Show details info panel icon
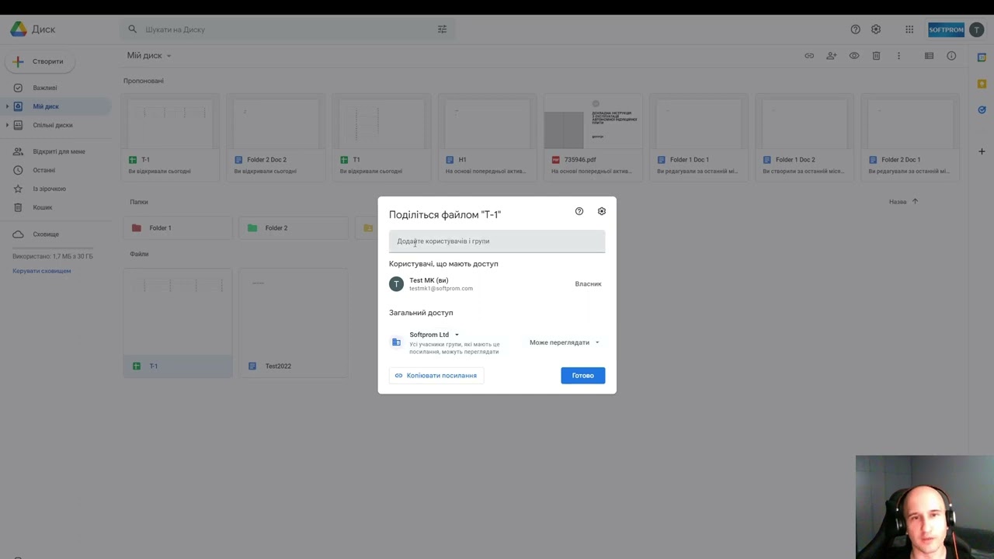Viewport: 994px width, 559px height. coord(951,56)
